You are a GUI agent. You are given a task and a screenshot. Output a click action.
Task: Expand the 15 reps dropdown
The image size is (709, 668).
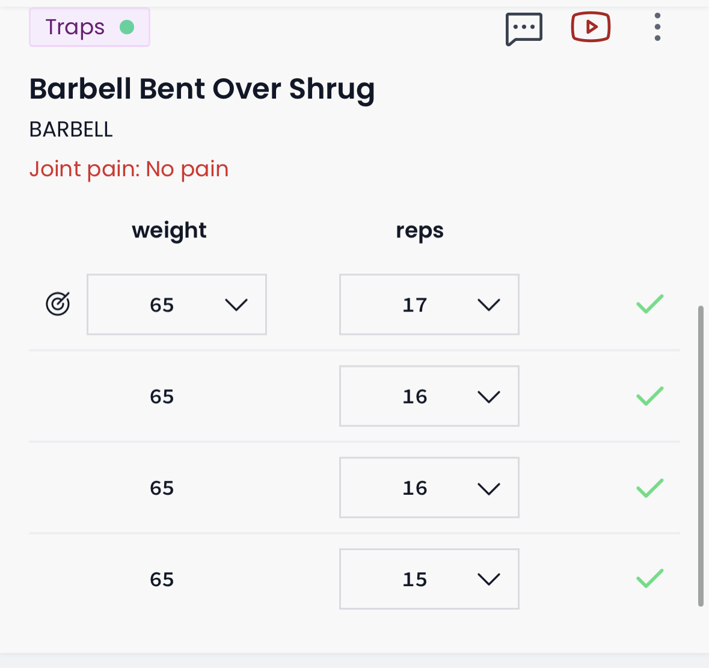point(429,579)
